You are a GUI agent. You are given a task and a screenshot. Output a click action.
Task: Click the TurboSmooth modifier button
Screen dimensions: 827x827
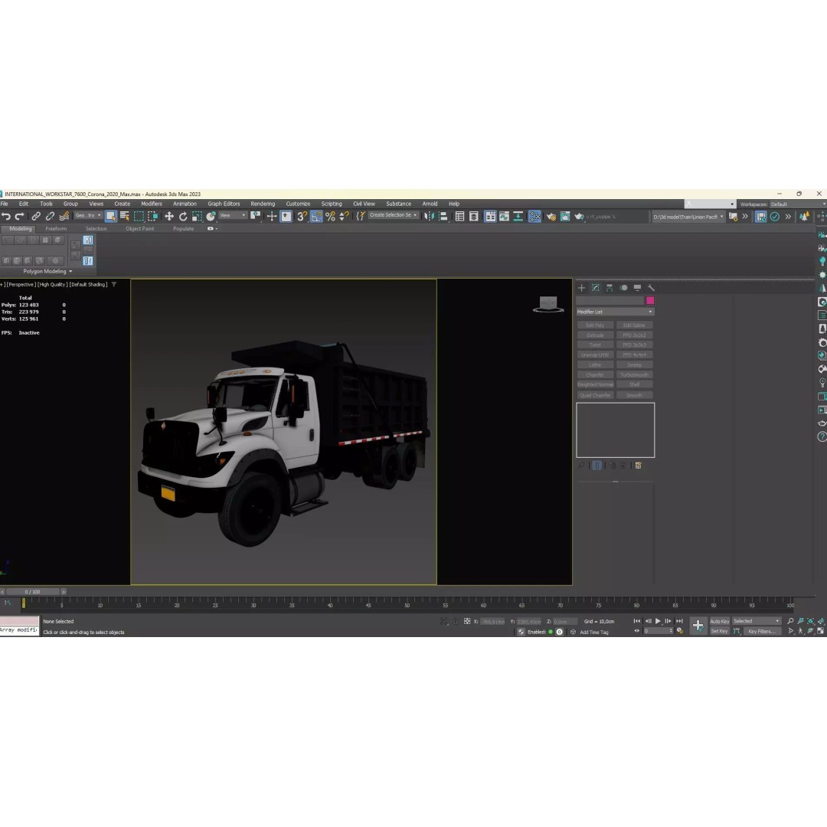pos(634,375)
